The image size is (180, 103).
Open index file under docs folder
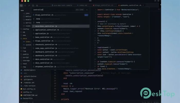[27, 42]
